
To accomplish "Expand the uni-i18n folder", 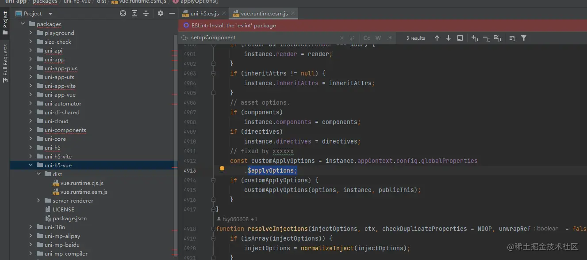I will click(31, 227).
